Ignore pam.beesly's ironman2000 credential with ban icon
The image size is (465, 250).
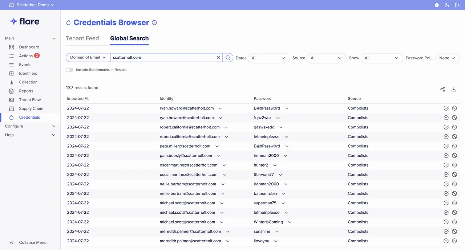click(x=454, y=155)
